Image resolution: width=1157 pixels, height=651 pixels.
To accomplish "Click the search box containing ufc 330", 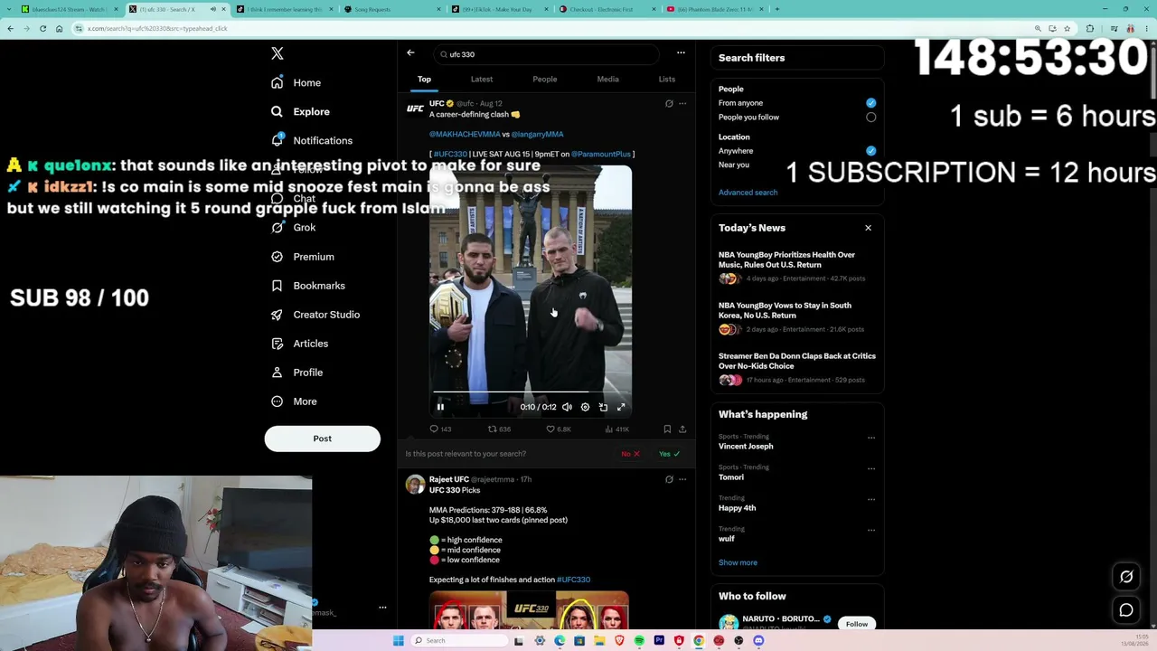I will click(x=546, y=54).
